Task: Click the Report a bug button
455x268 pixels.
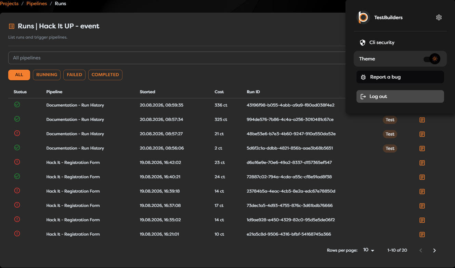Action: [x=400, y=77]
